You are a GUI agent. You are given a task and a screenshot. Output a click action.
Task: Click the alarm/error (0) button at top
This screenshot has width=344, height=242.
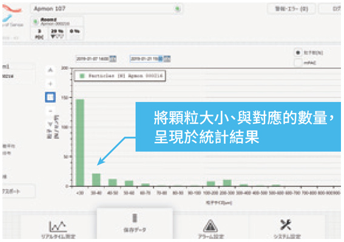(x=291, y=9)
